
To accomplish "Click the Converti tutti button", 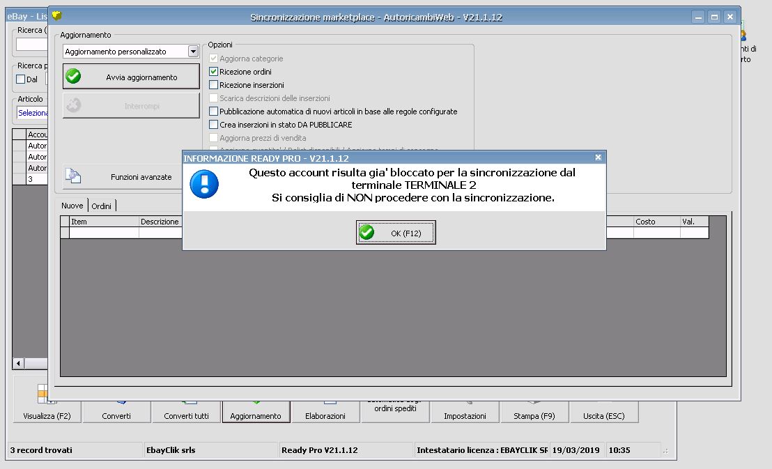I will [x=186, y=412].
